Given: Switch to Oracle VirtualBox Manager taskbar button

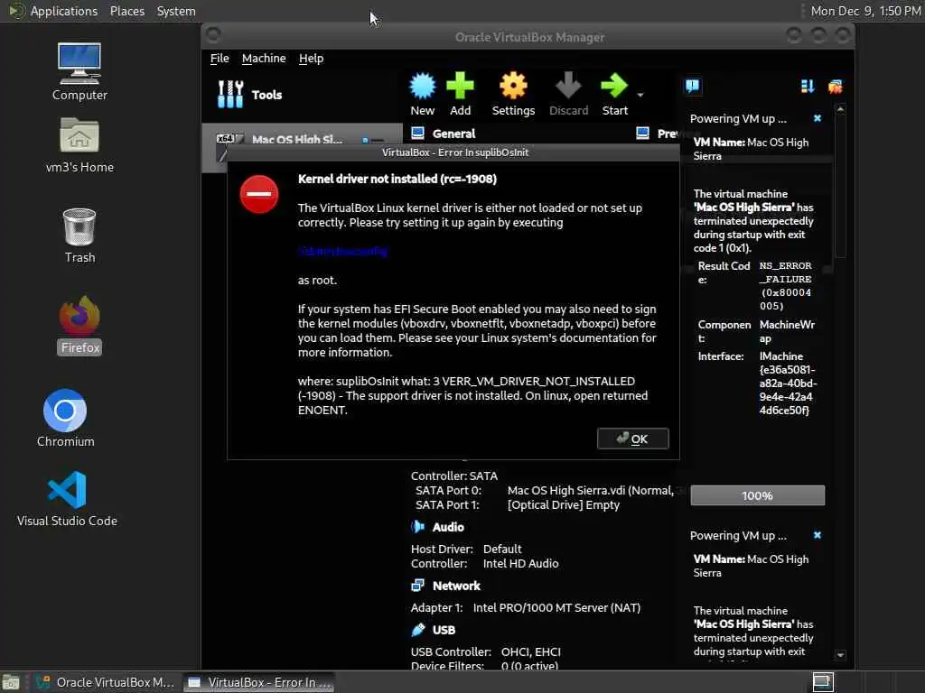Looking at the screenshot, I should pyautogui.click(x=105, y=682).
